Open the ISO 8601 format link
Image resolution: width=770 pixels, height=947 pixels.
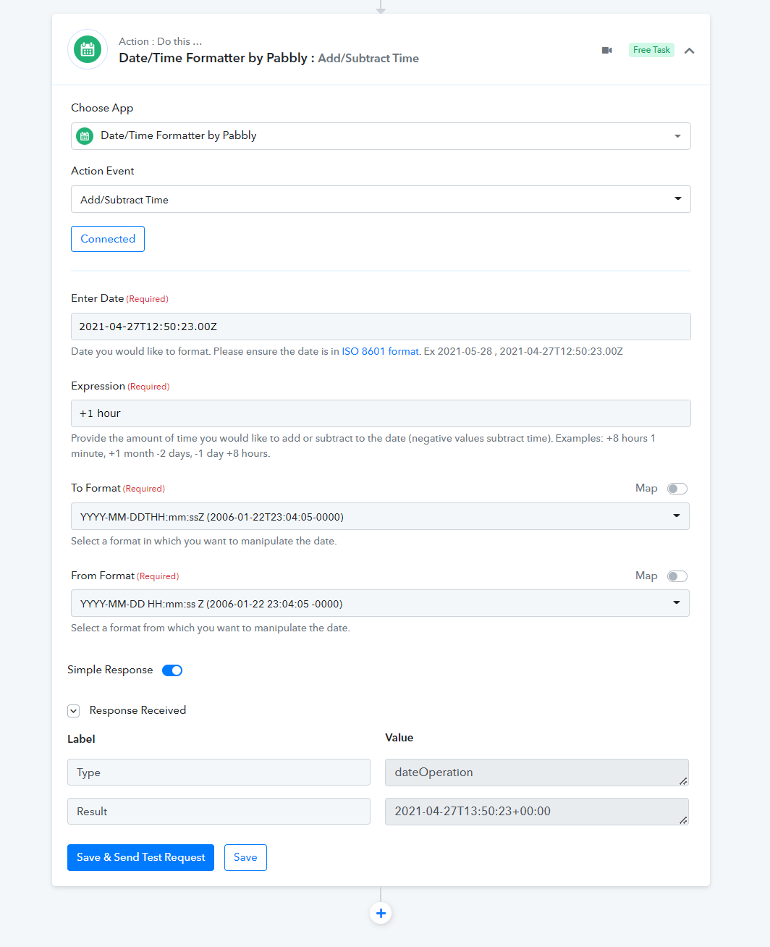click(x=380, y=351)
